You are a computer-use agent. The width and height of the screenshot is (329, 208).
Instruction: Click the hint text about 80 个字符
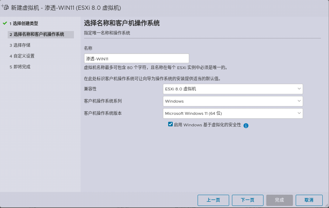(x=156, y=67)
